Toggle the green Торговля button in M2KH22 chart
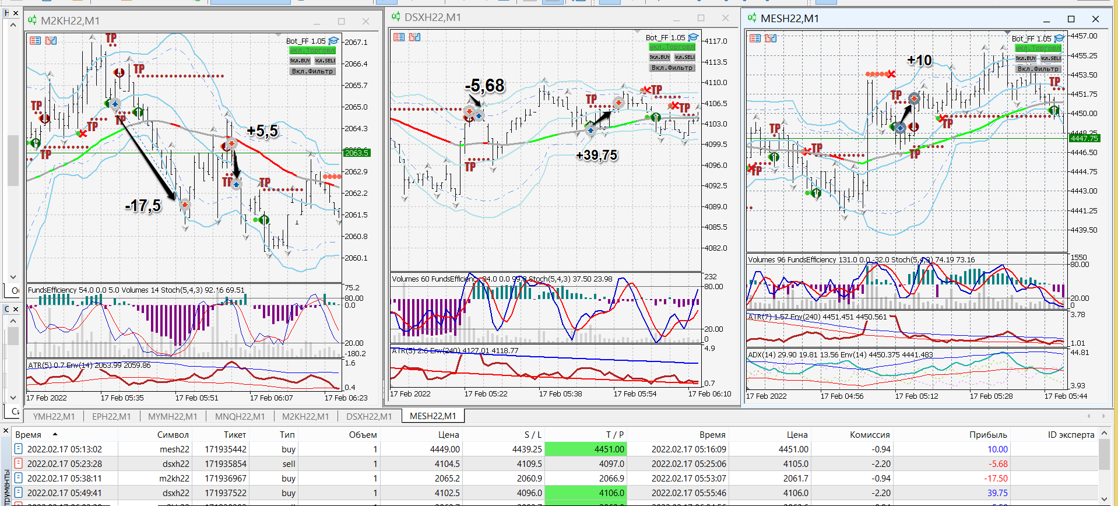 coord(312,51)
